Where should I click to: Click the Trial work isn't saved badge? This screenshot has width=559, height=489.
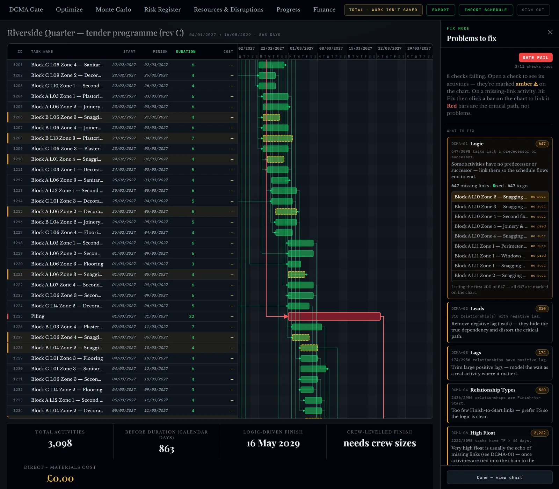(x=383, y=10)
